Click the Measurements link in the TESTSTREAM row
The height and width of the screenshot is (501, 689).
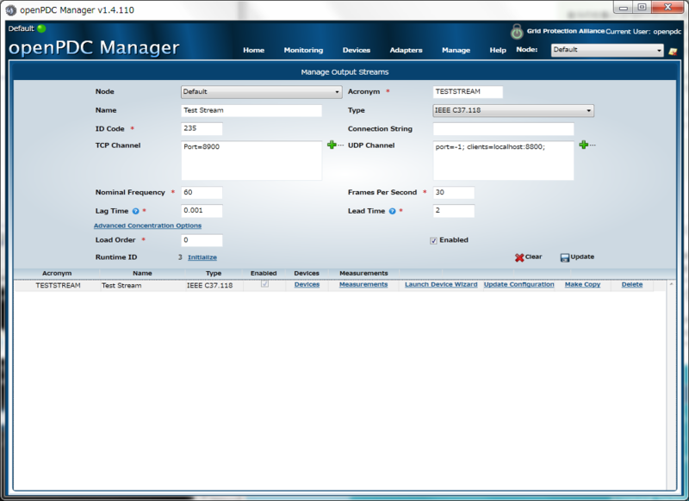click(x=363, y=285)
